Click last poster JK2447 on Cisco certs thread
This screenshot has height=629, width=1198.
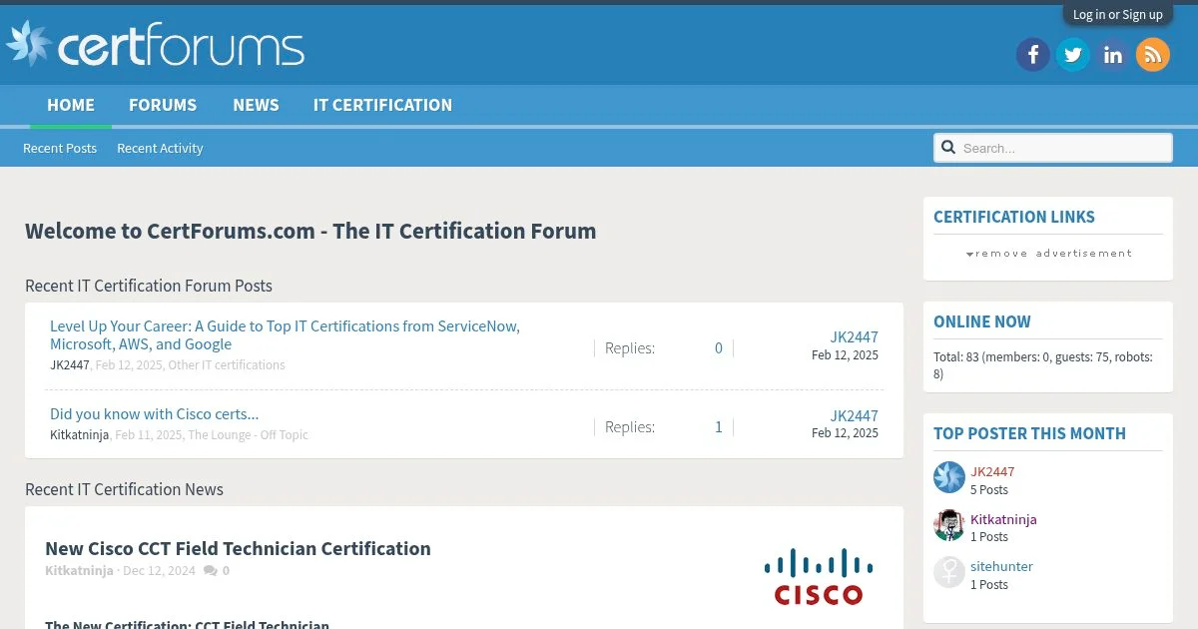(x=854, y=415)
